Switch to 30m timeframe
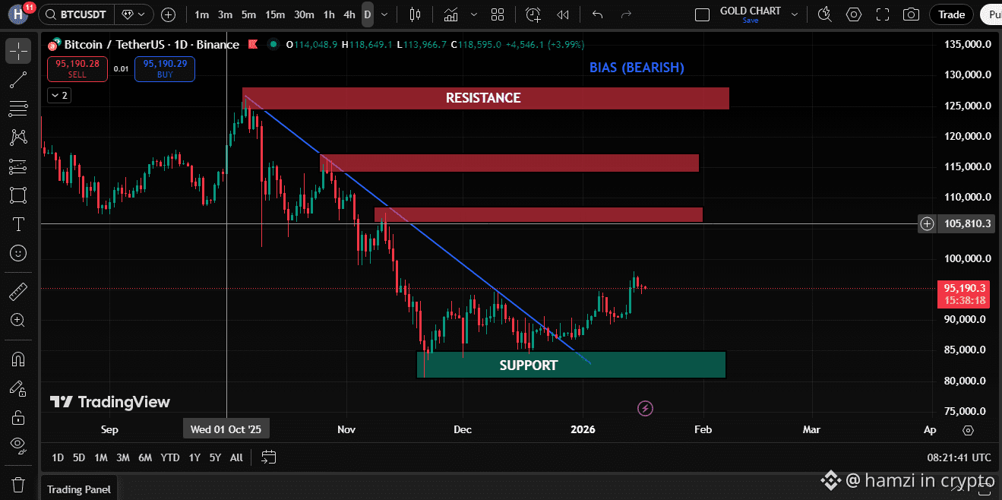 coord(304,14)
